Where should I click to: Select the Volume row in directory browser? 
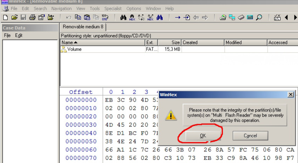click(179, 49)
